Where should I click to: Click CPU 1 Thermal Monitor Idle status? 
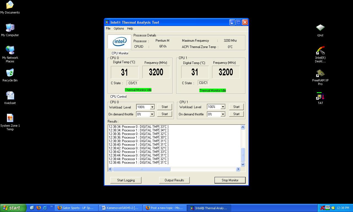point(213,91)
